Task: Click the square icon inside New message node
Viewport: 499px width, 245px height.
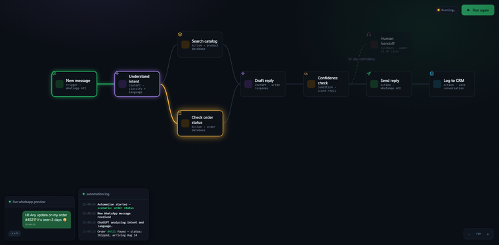Action: 59,84
